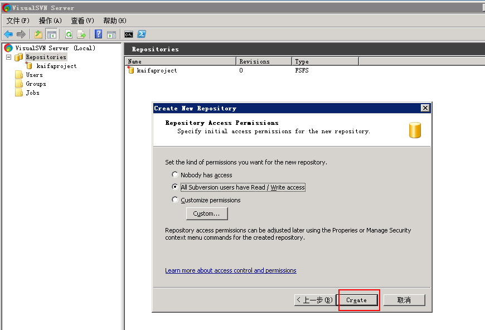Select Repositories in the tree

(x=46, y=57)
